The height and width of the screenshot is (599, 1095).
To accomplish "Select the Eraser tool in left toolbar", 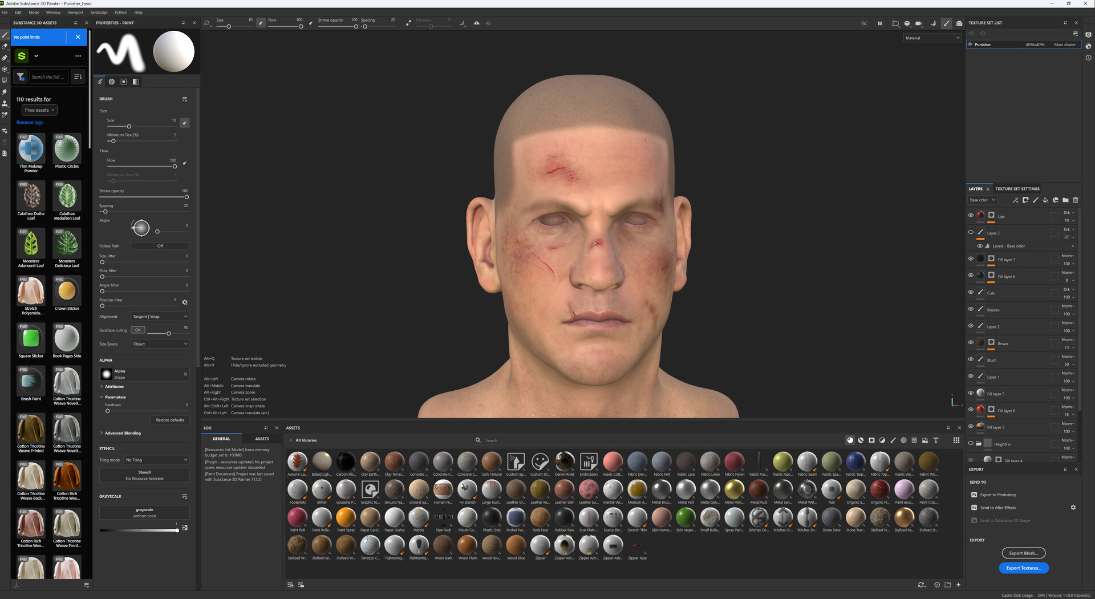I will [x=5, y=46].
